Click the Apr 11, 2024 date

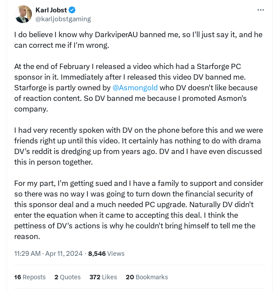tap(64, 254)
